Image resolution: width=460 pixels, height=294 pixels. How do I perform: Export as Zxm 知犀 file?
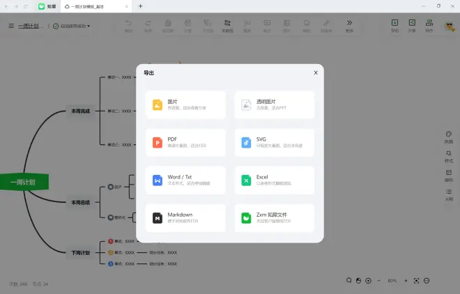(x=274, y=217)
